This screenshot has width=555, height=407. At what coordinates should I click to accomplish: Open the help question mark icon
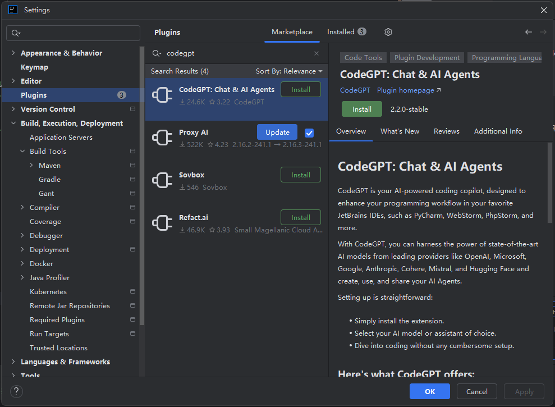pos(16,391)
